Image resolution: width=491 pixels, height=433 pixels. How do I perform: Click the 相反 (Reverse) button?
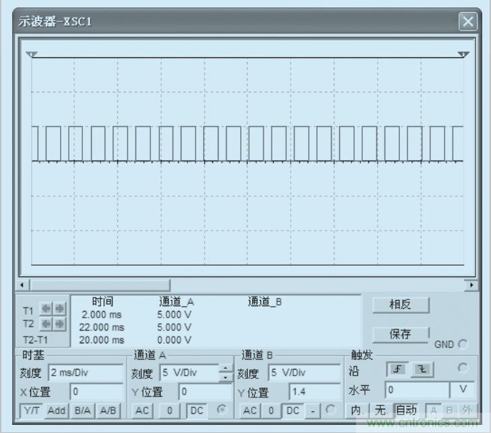pyautogui.click(x=400, y=304)
